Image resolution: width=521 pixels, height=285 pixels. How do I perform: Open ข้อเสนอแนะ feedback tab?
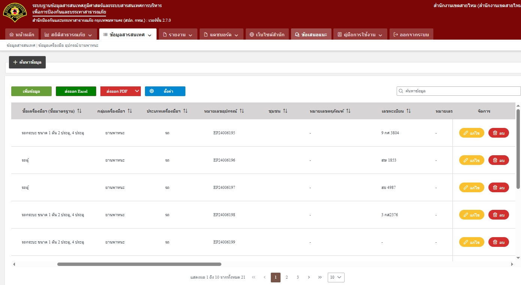(311, 34)
